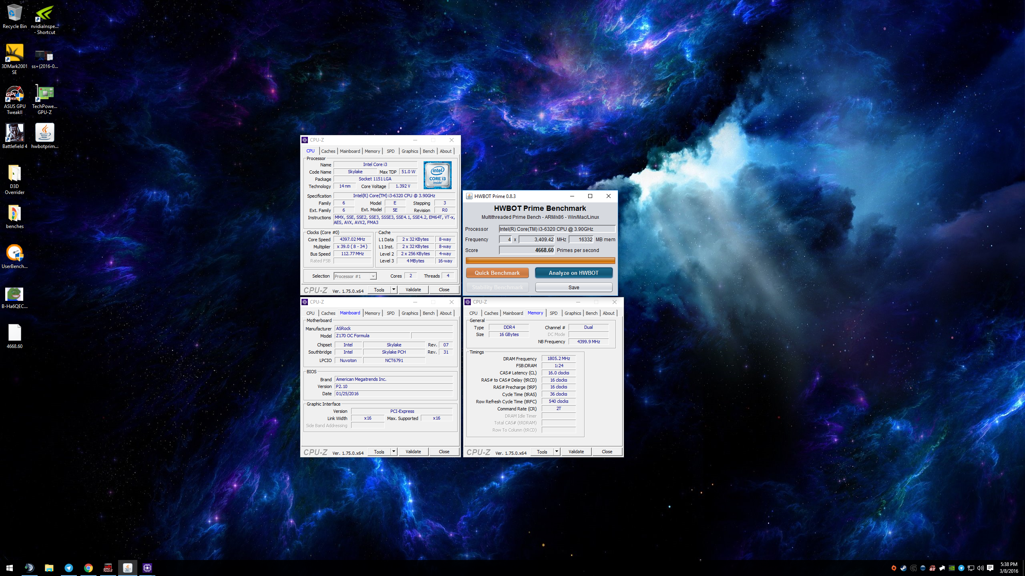Click the HWBOT Prime score field 4668.60
Image resolution: width=1025 pixels, height=576 pixels.
point(527,250)
